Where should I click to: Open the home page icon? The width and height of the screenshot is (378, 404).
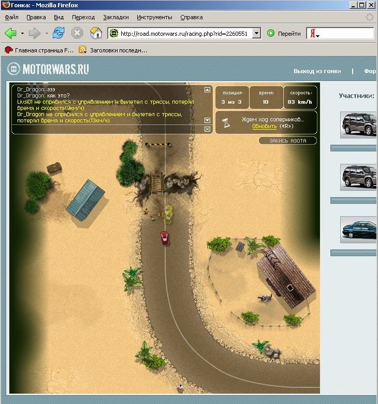[x=96, y=33]
